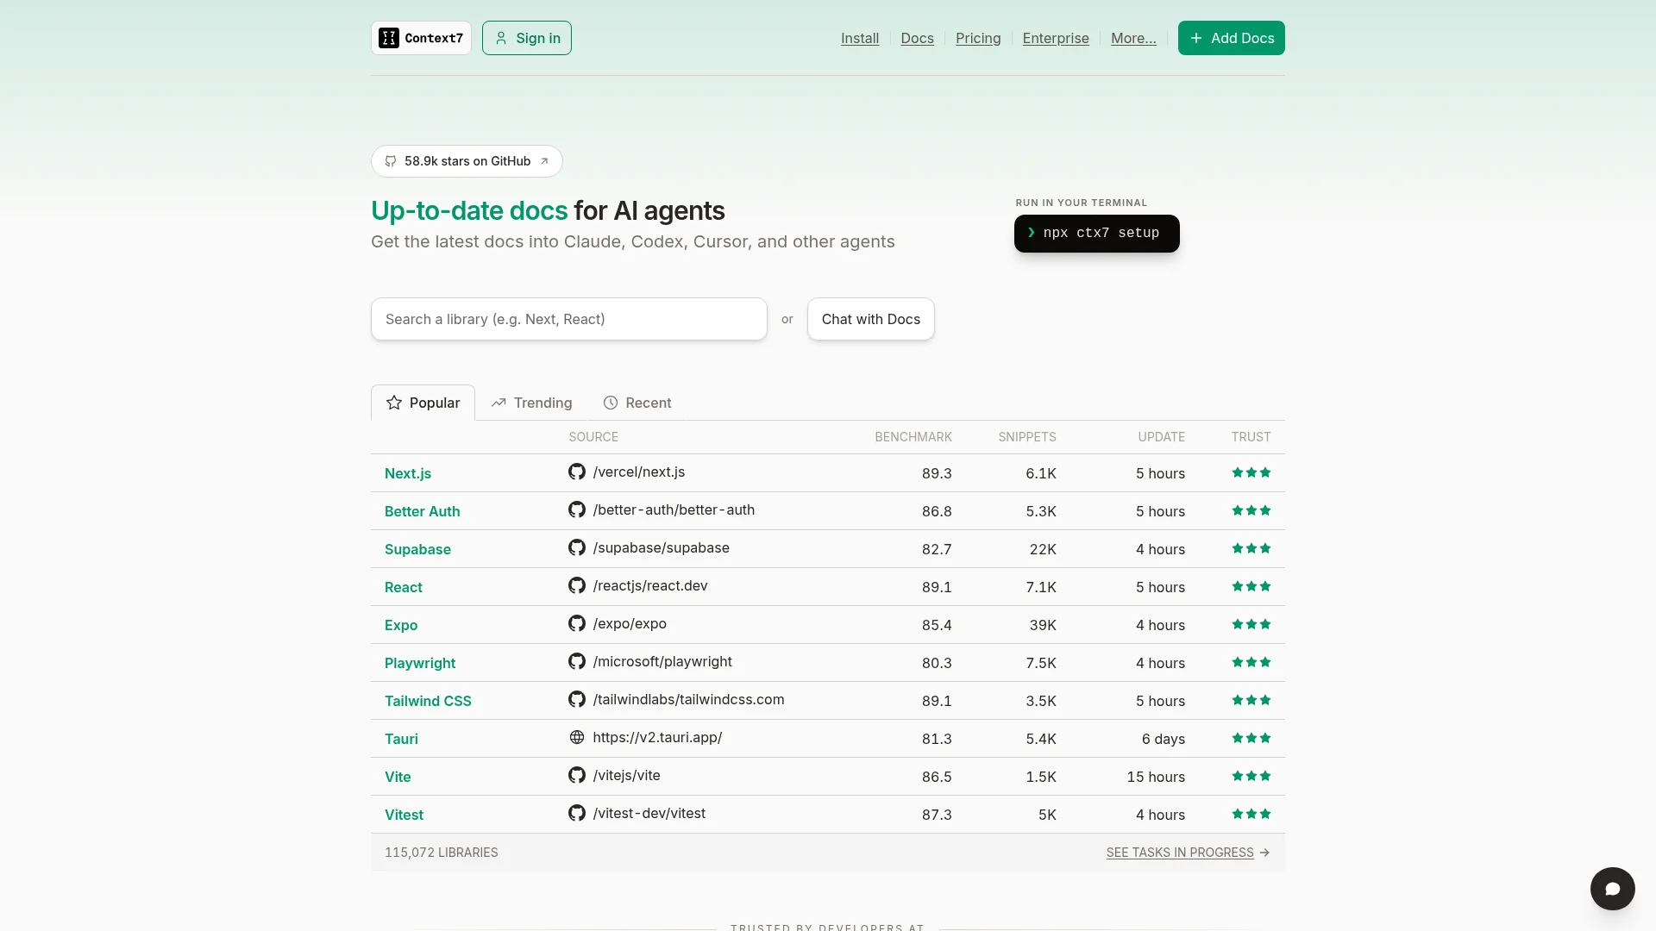Copy the npx ctx7 setup command
The width and height of the screenshot is (1656, 931).
pyautogui.click(x=1096, y=234)
